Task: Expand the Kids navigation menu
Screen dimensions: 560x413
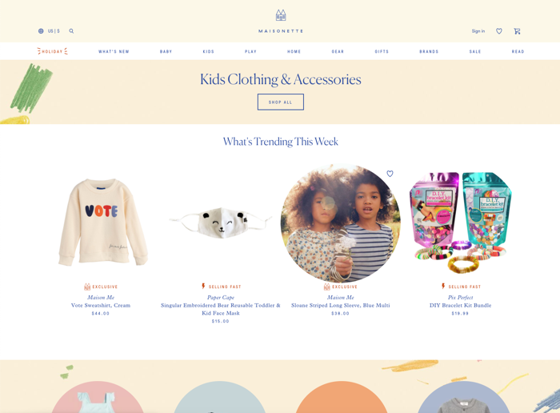Action: point(209,51)
